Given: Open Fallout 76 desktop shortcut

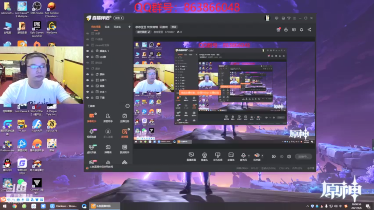Looking at the screenshot, I should point(51,126).
